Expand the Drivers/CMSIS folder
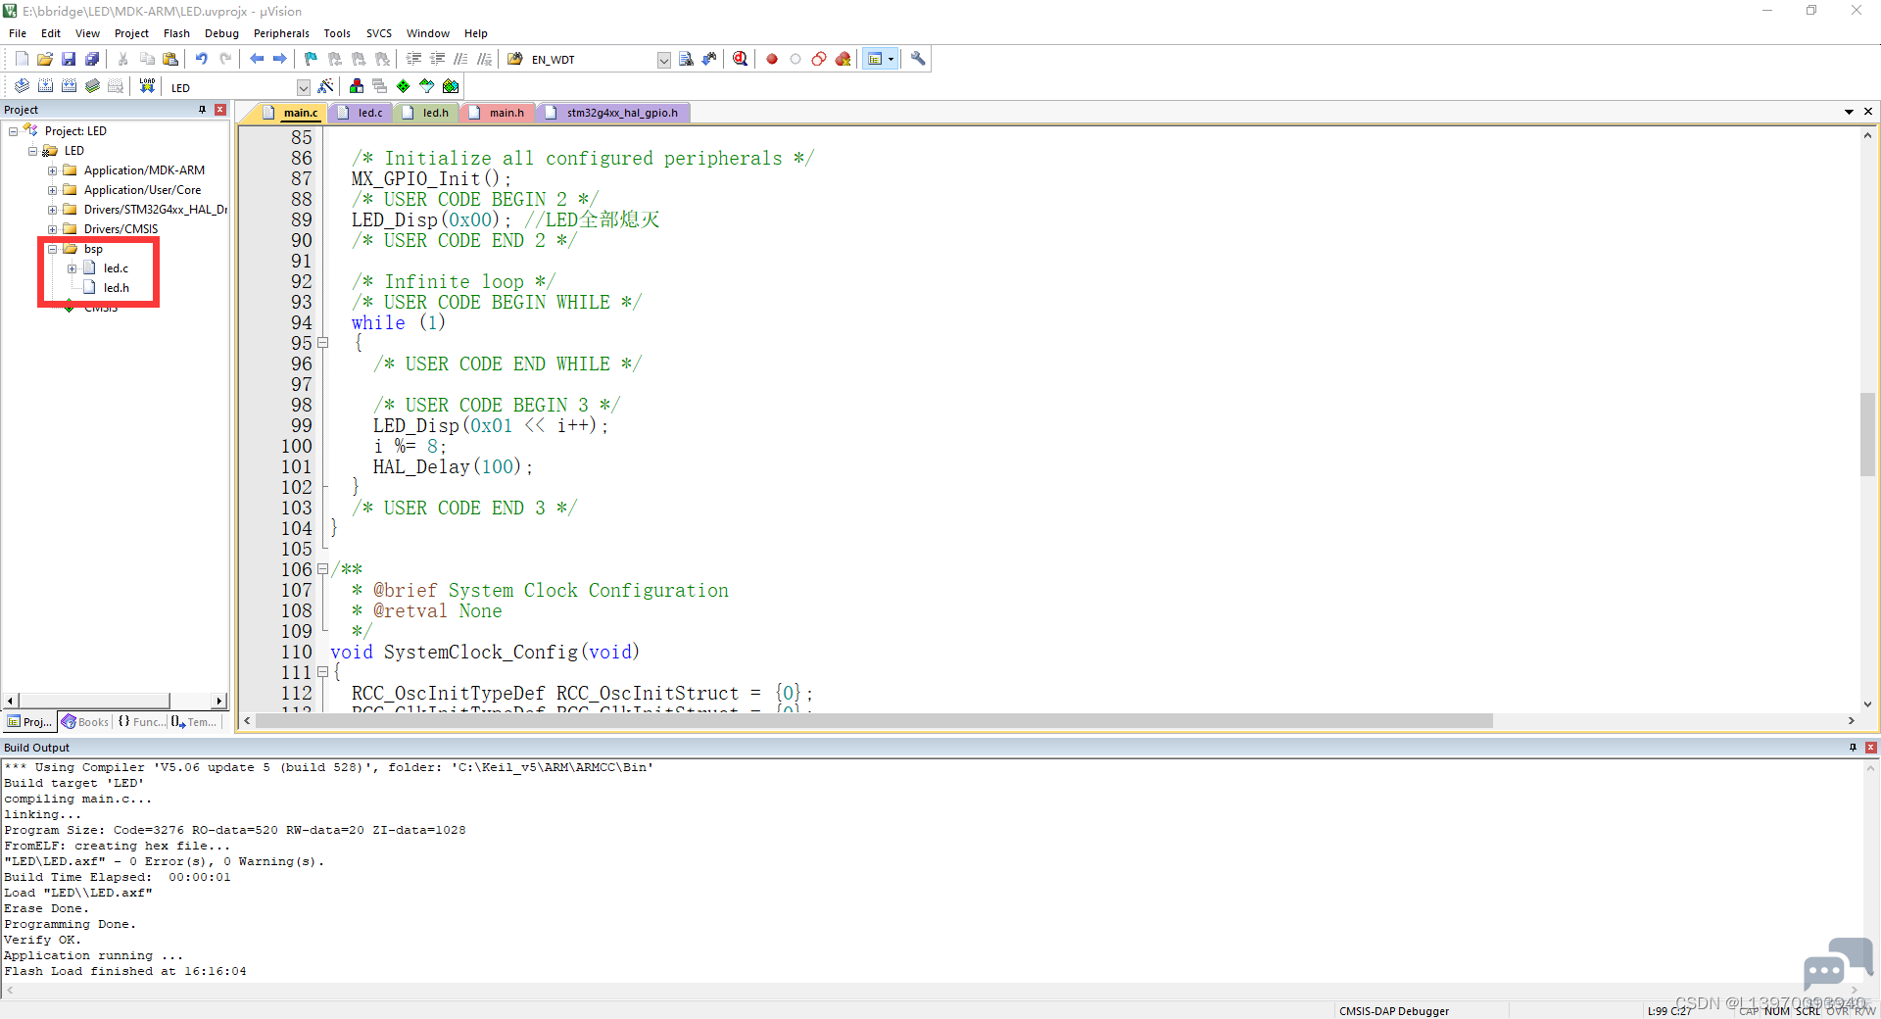Image resolution: width=1881 pixels, height=1019 pixels. point(53,229)
